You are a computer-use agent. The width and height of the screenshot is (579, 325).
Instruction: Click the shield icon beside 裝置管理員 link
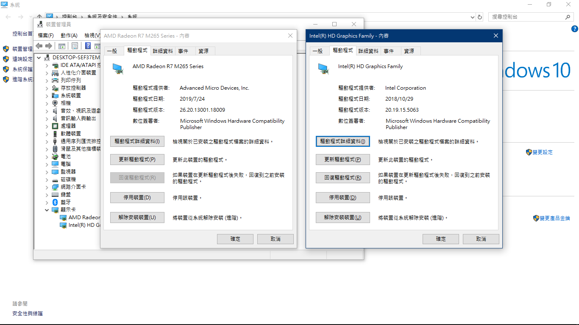6,49
